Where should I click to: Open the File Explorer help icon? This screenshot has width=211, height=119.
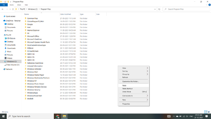tap(209, 5)
